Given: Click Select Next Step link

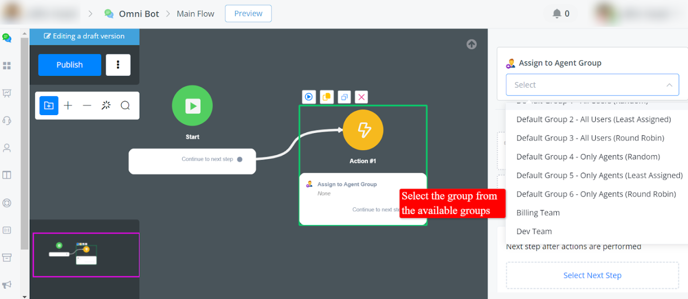Looking at the screenshot, I should coord(592,276).
